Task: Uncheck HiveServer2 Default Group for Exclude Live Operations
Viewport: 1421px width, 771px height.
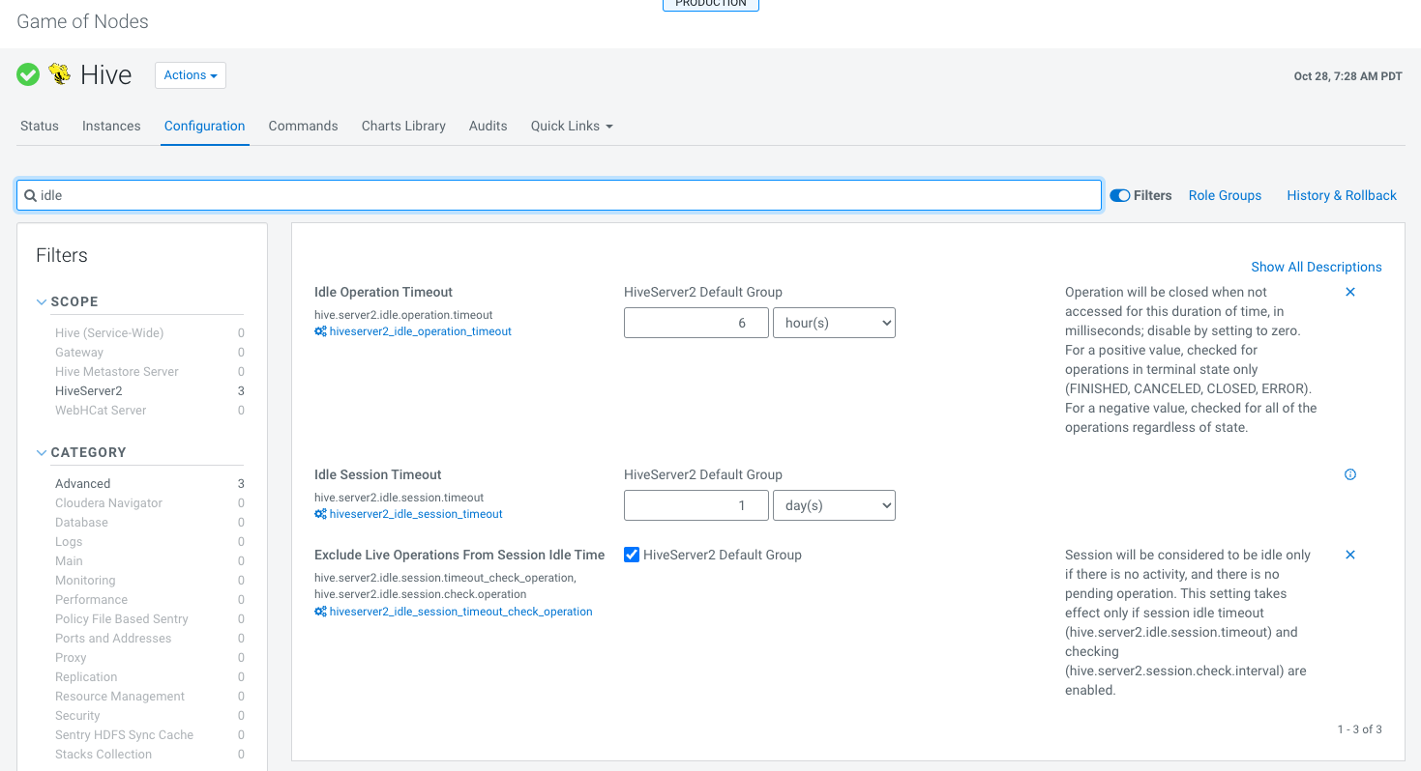Action: click(632, 554)
